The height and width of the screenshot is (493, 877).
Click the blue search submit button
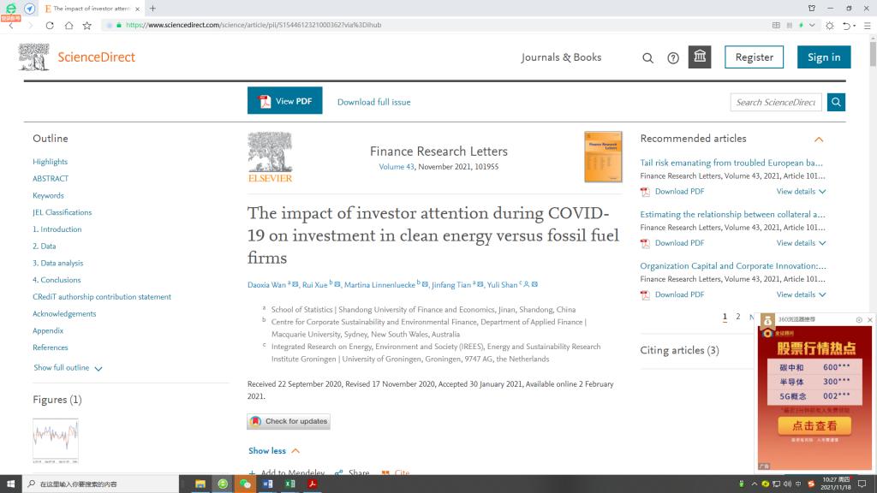[x=836, y=102]
